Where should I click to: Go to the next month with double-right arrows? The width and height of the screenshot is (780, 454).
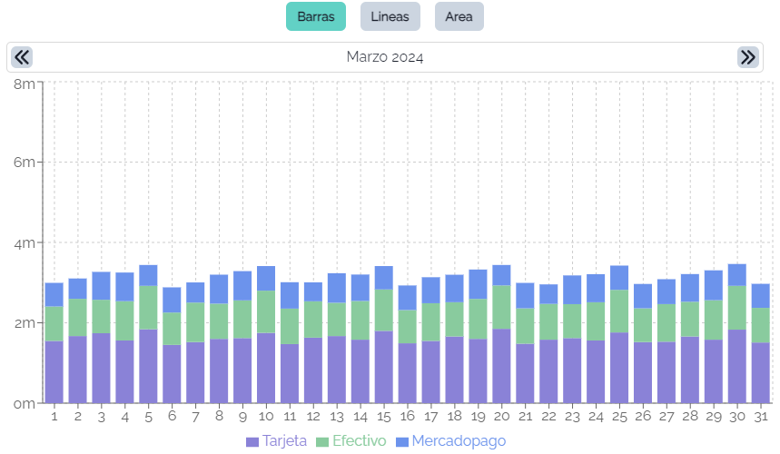747,57
